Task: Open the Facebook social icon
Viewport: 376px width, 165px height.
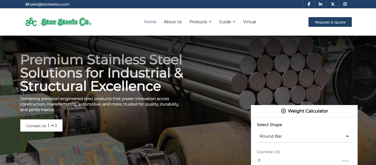Action: [309, 4]
